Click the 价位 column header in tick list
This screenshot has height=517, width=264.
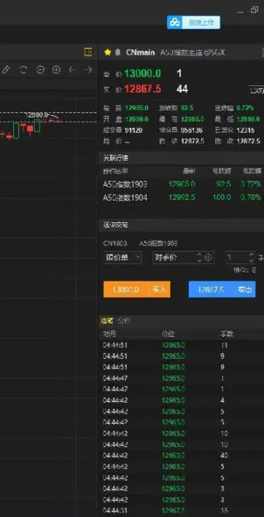point(168,334)
